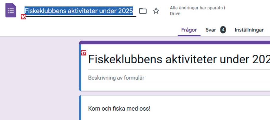This screenshot has height=120, width=270.
Task: Click the response count badge showing 4
Action: (223, 30)
